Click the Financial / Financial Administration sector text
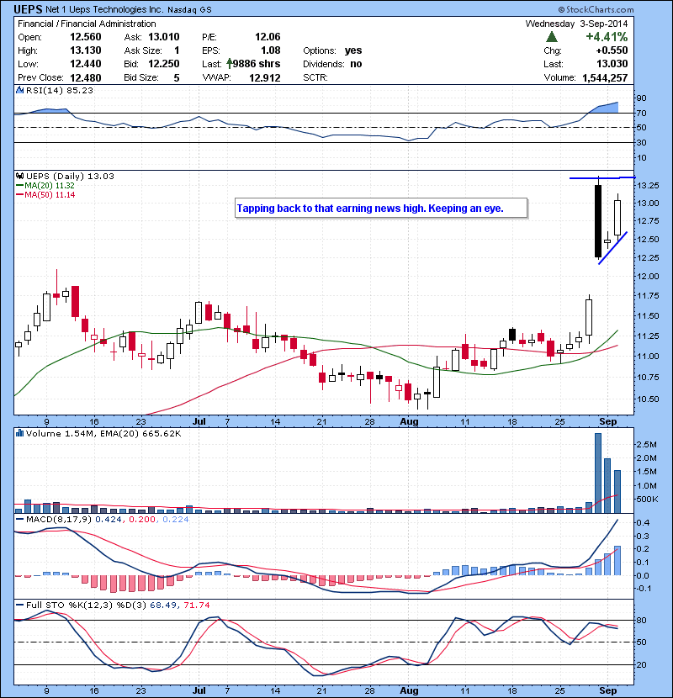This screenshot has width=673, height=698. click(x=87, y=24)
